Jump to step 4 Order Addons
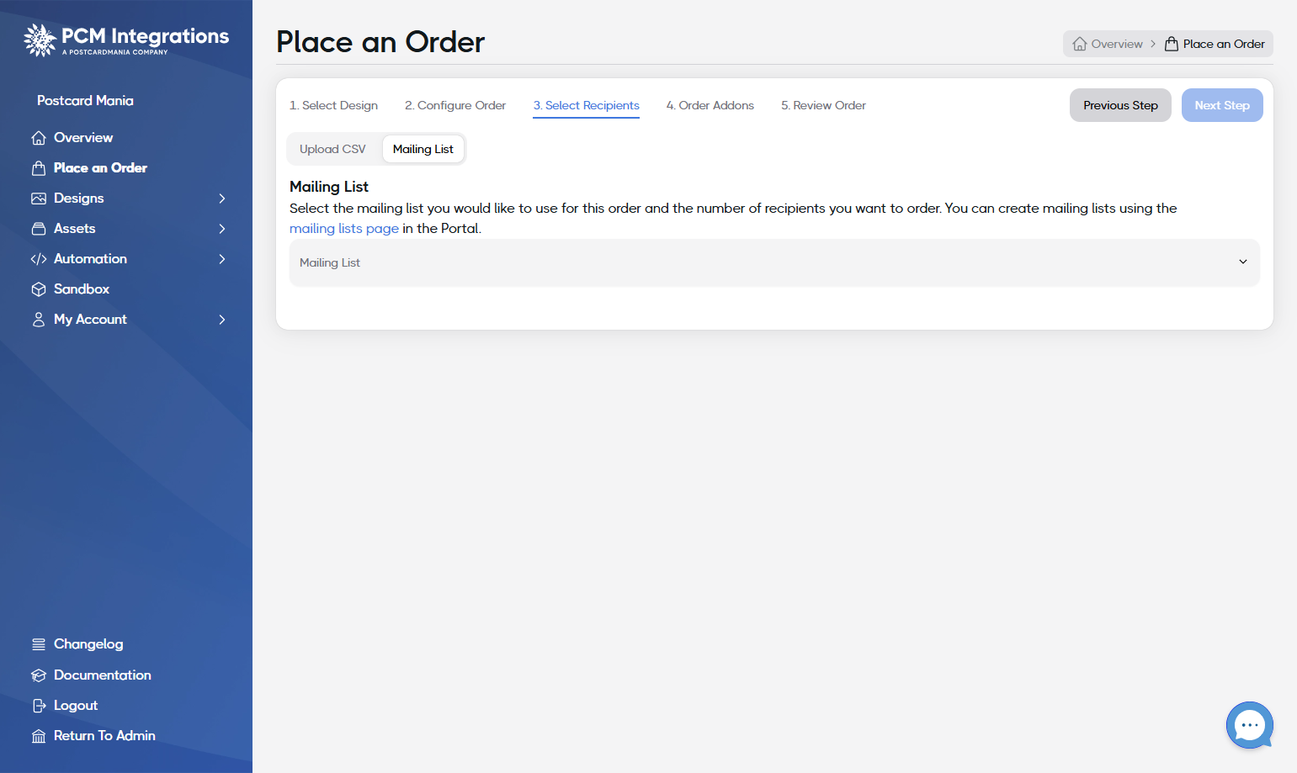1297x773 pixels. (x=710, y=105)
